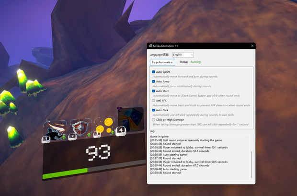Uncheck the Auto Start option
The height and width of the screenshot is (196, 297).
click(x=153, y=91)
